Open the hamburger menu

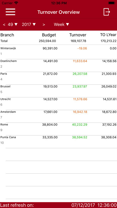click(x=10, y=12)
